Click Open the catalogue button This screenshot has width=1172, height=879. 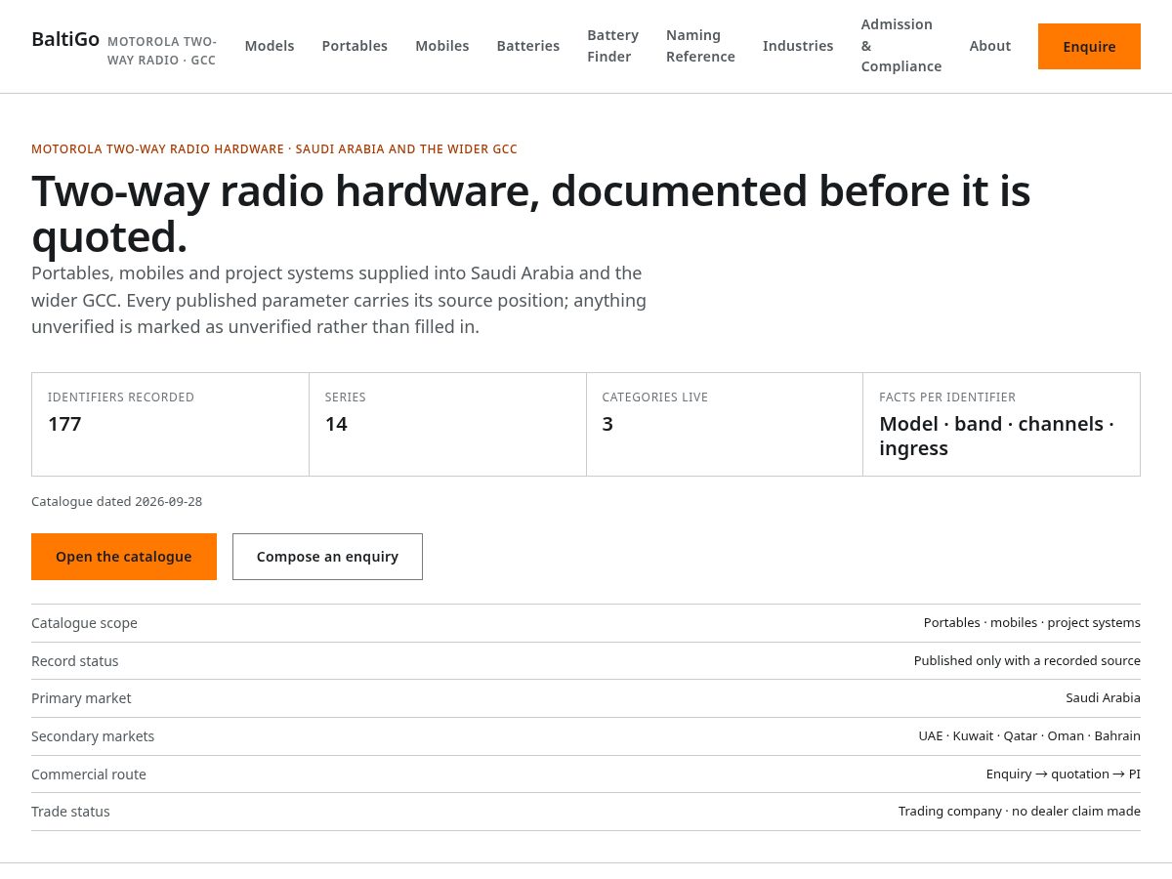tap(124, 557)
